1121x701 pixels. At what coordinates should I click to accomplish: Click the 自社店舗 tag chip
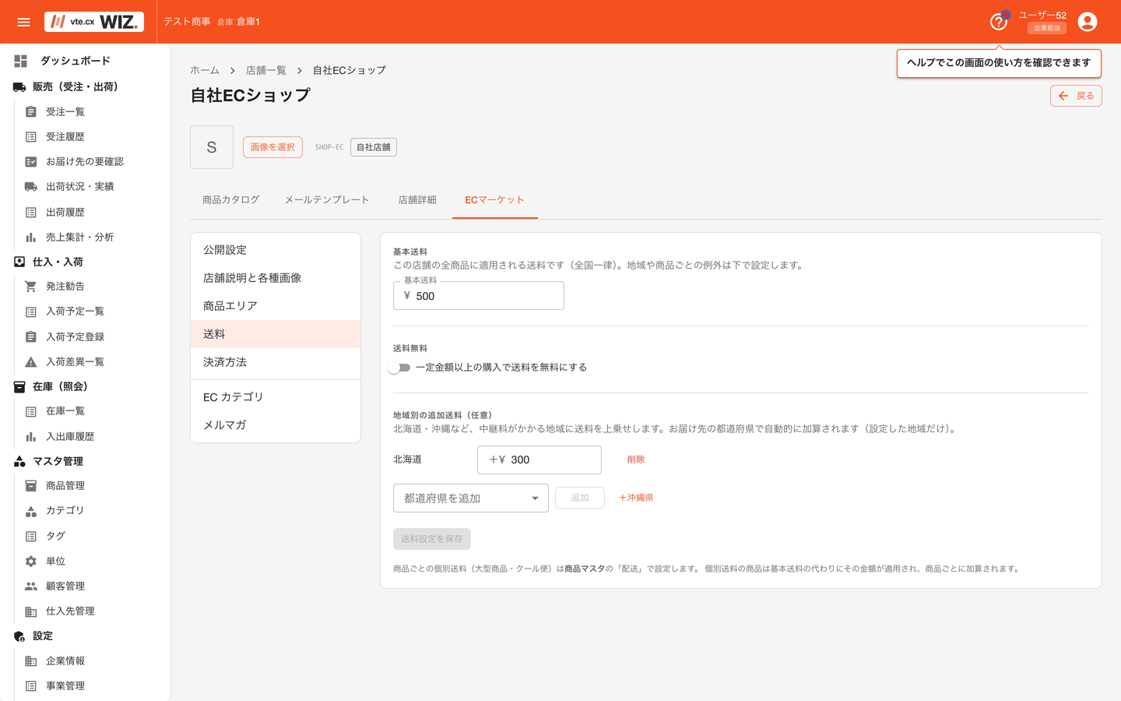coord(374,147)
